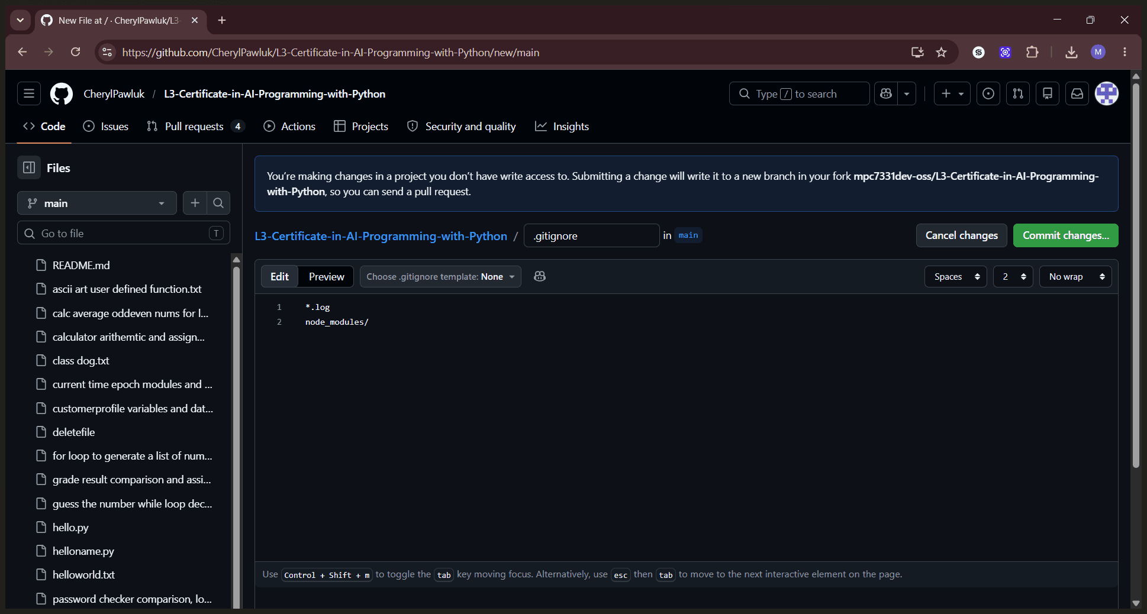
Task: Open the repositories icon in the header
Action: coord(1048,93)
